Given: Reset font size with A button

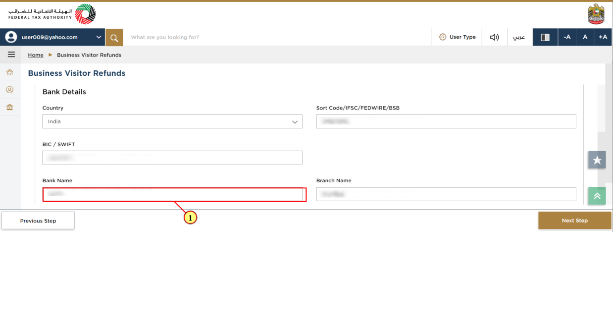Looking at the screenshot, I should tap(585, 37).
